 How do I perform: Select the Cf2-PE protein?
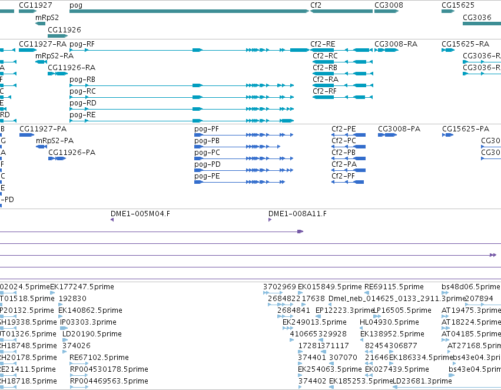[x=349, y=135]
